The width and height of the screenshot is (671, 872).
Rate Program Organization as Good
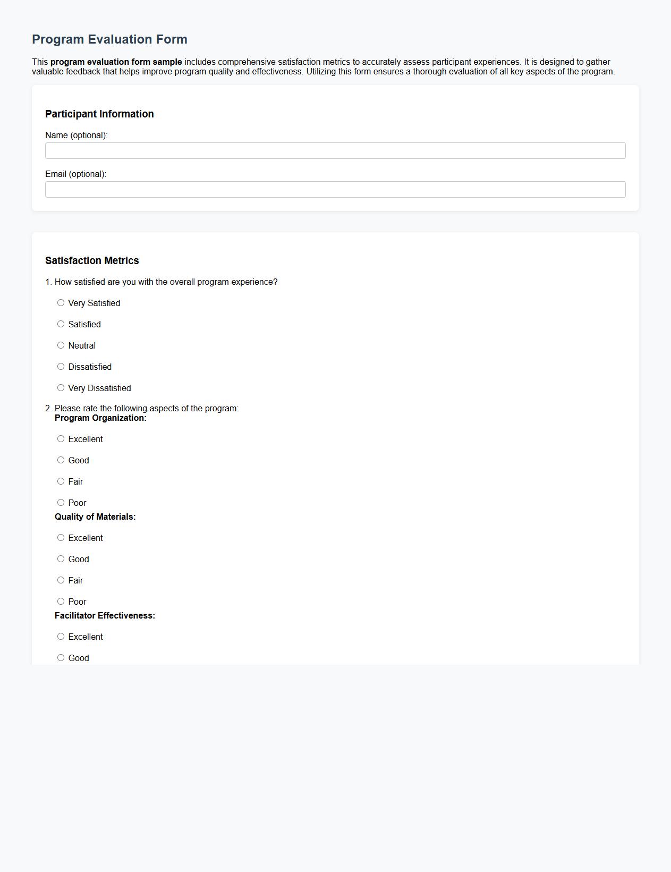pos(60,459)
